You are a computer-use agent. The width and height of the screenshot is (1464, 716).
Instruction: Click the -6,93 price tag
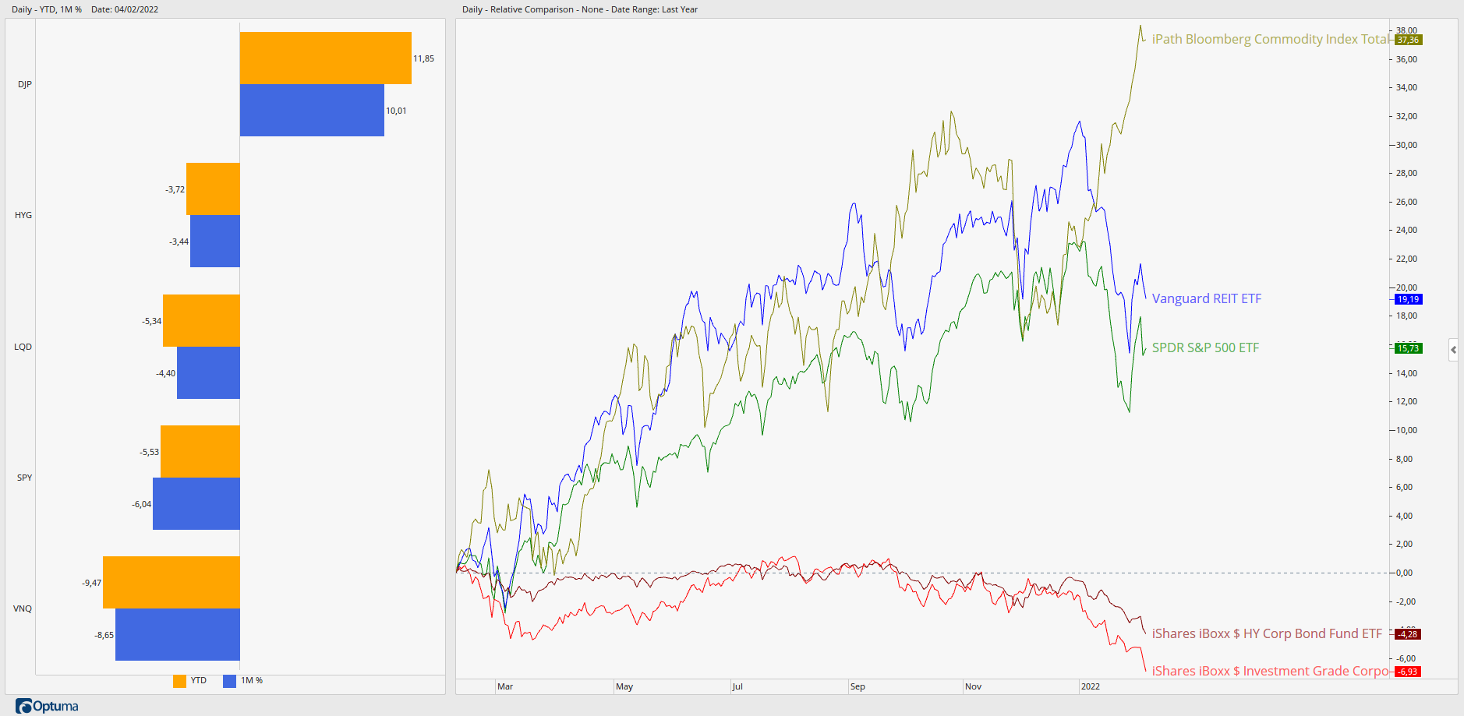[x=1408, y=672]
